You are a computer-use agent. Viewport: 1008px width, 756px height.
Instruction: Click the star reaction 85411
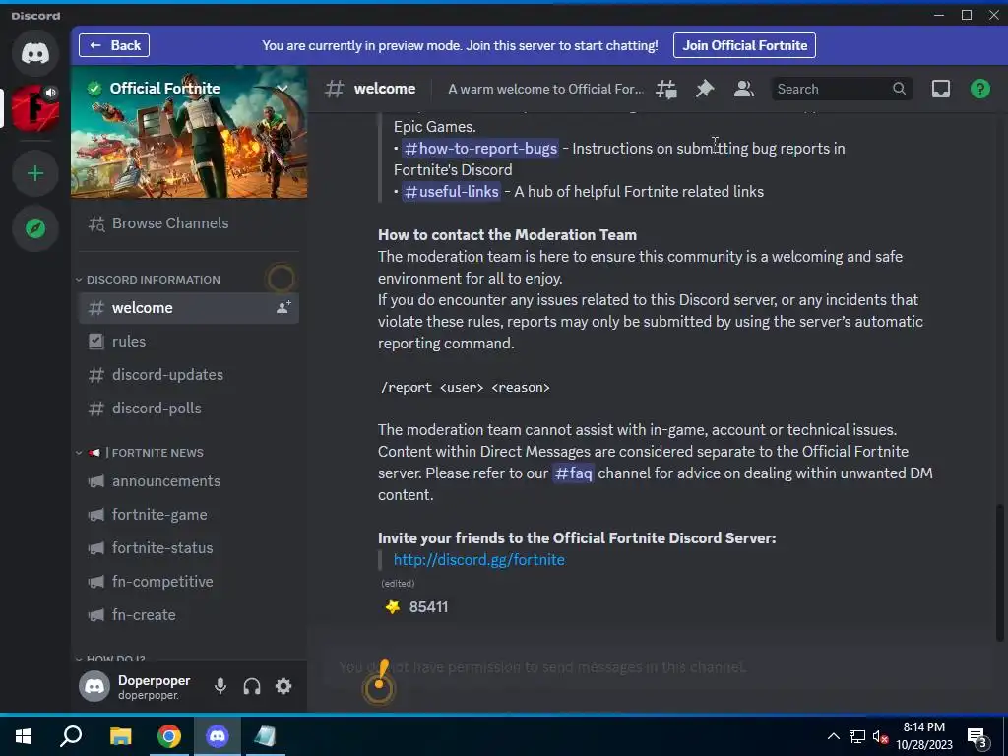coord(416,606)
